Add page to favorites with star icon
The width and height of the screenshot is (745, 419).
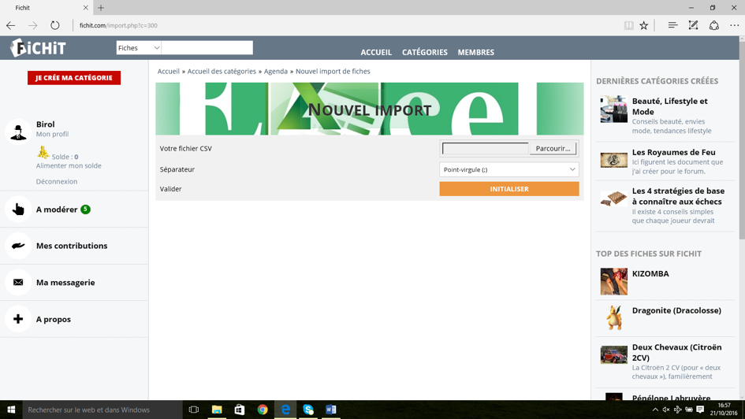point(644,25)
